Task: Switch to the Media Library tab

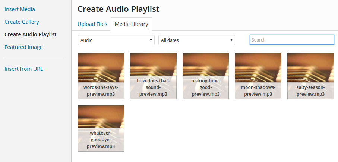Action: 131,24
